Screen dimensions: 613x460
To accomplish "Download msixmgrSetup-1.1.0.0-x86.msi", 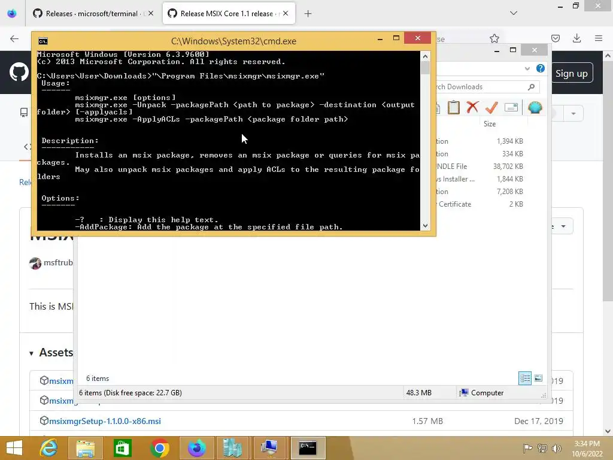I will coord(105,421).
